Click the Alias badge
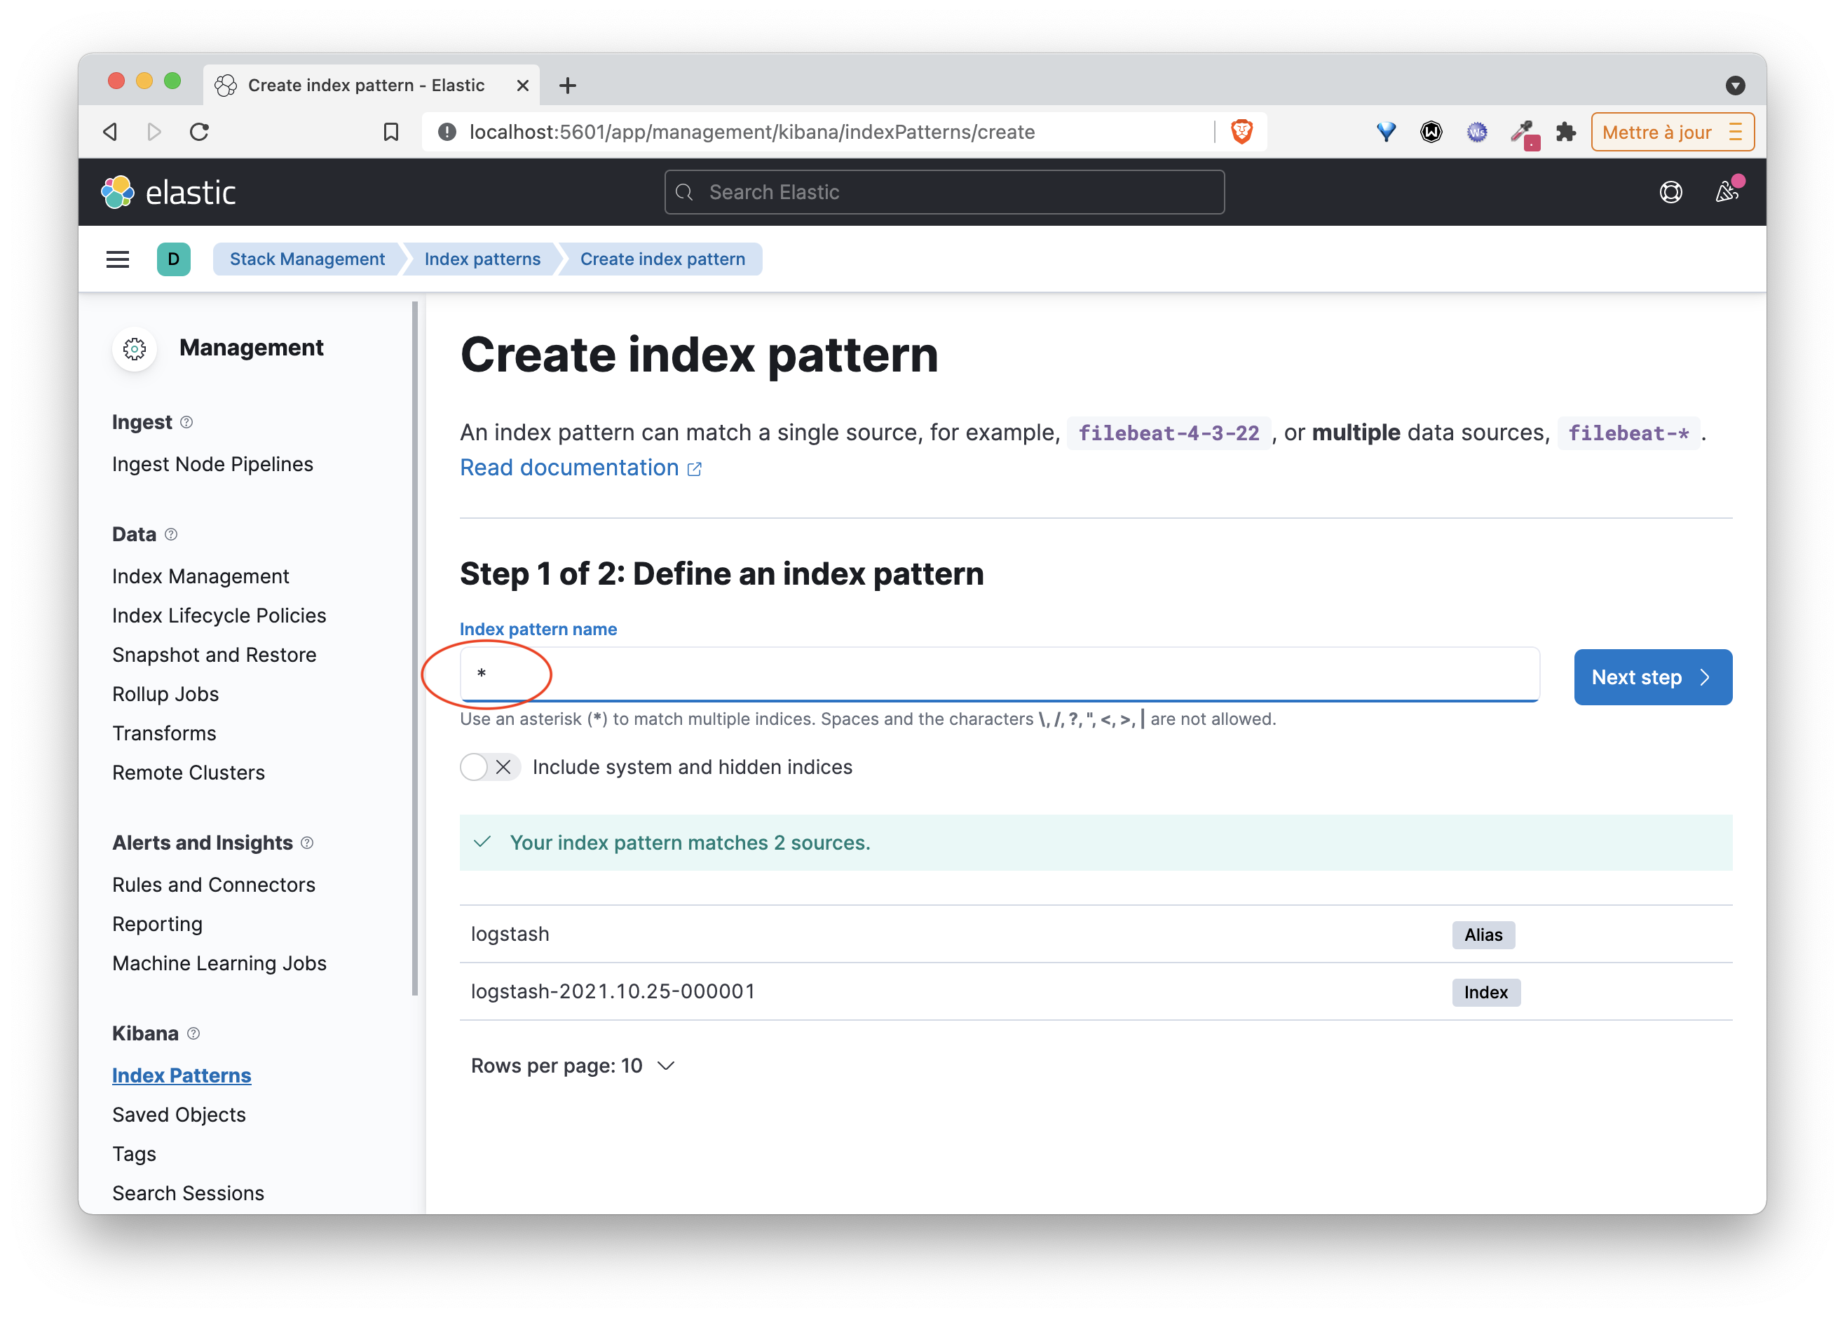The height and width of the screenshot is (1318, 1845). pos(1483,936)
